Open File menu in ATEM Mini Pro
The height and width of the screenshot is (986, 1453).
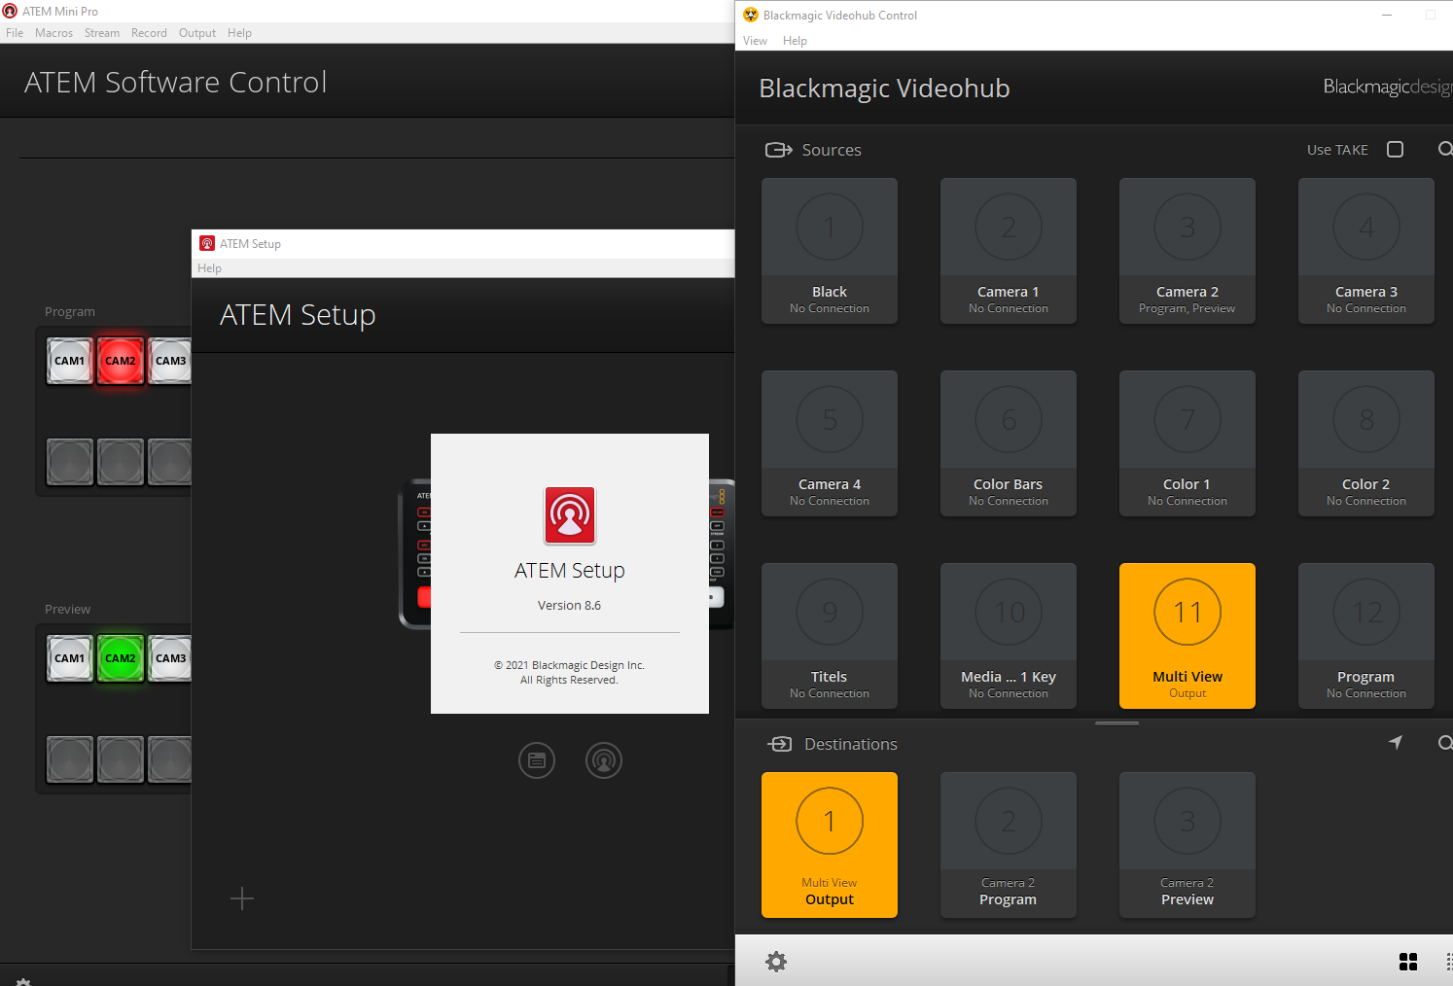[15, 33]
